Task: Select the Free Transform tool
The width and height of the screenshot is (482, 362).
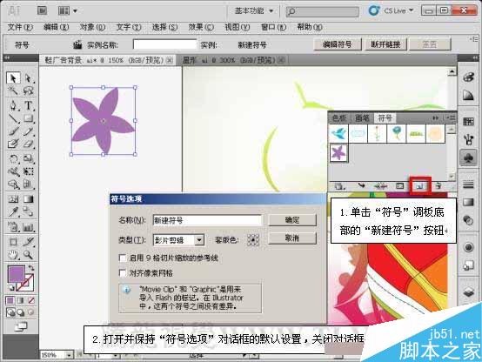Action: click(29, 171)
